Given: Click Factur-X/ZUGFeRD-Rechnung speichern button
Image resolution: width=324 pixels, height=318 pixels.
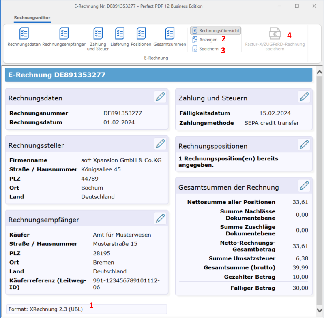Looking at the screenshot, I should (x=275, y=39).
